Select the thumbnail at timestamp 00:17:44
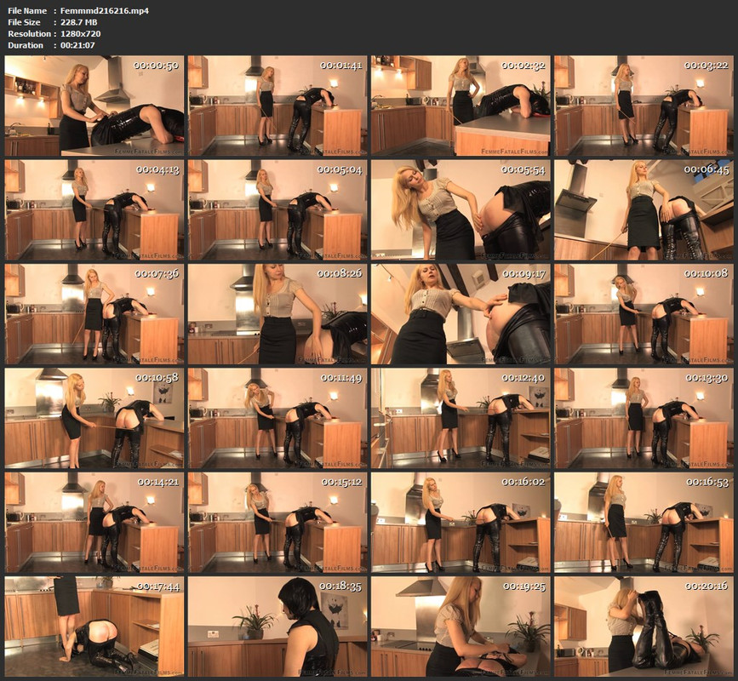 94,627
